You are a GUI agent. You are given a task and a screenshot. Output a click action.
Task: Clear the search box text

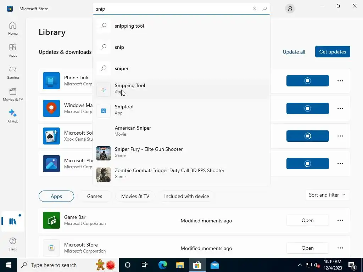(x=255, y=9)
